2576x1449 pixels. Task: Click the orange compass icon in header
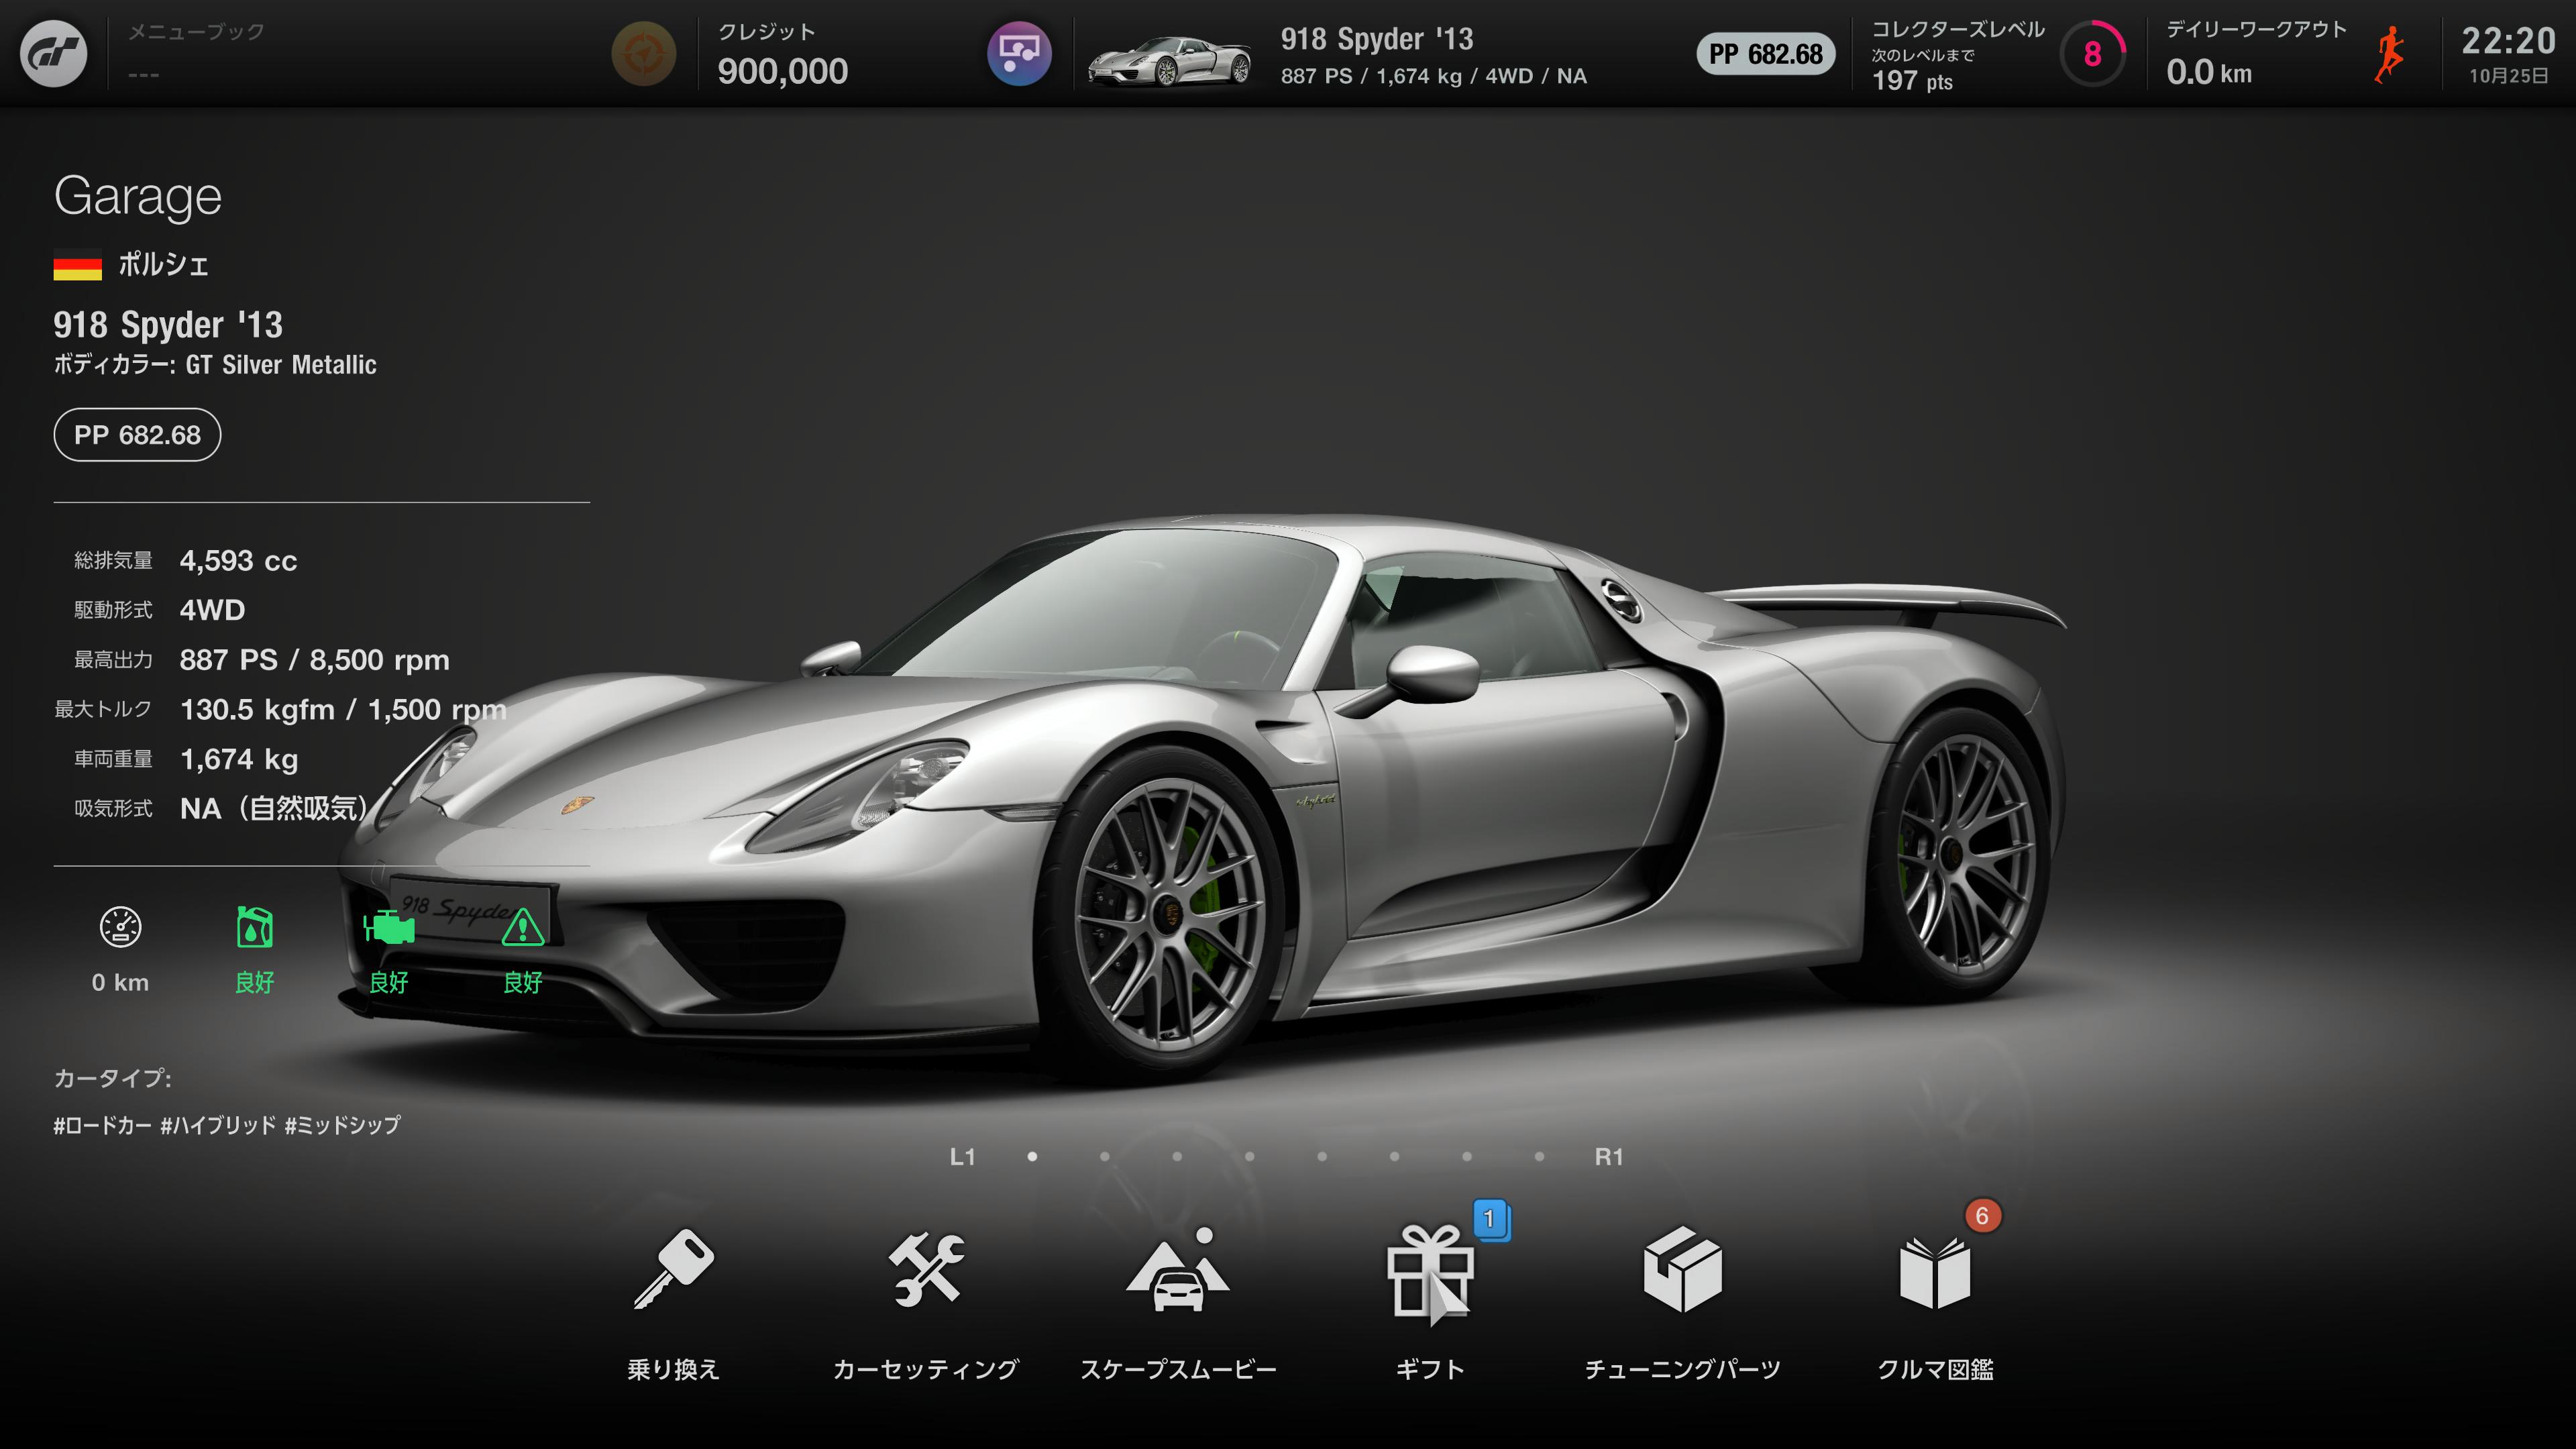click(x=643, y=54)
